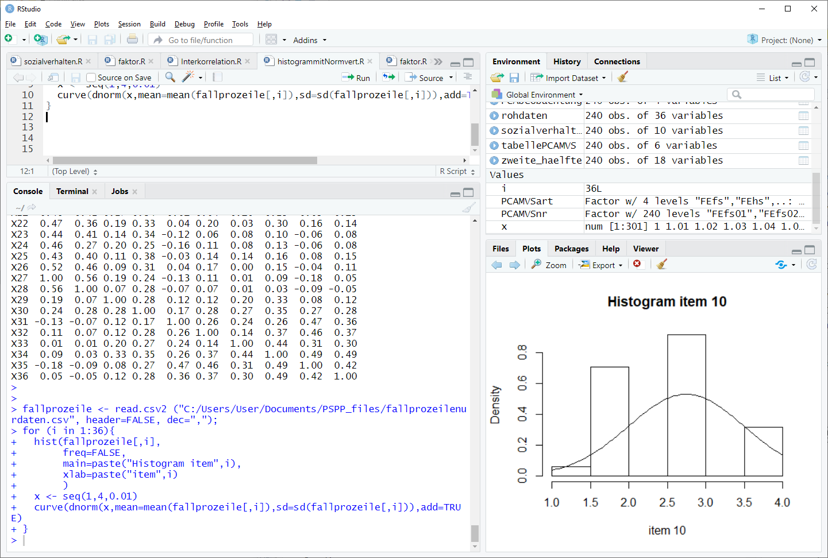Expand the rohdaten data frame entry

[x=494, y=116]
